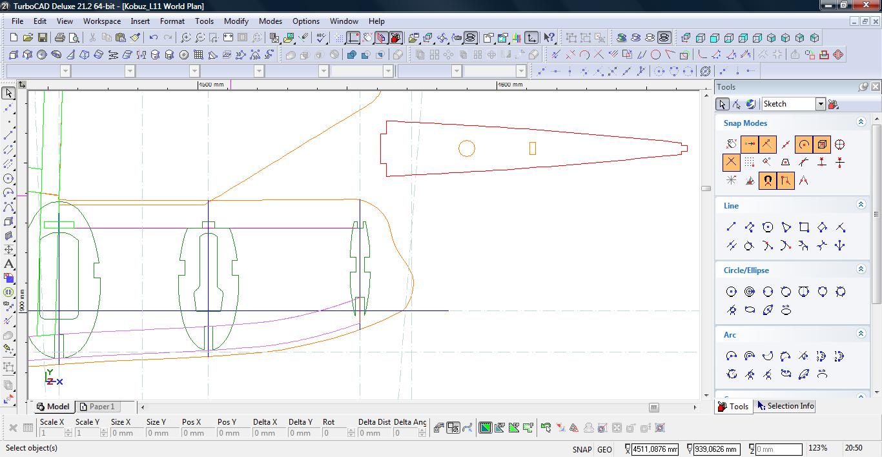Click the X coordinate field in status bar
The height and width of the screenshot is (457, 882).
click(655, 449)
